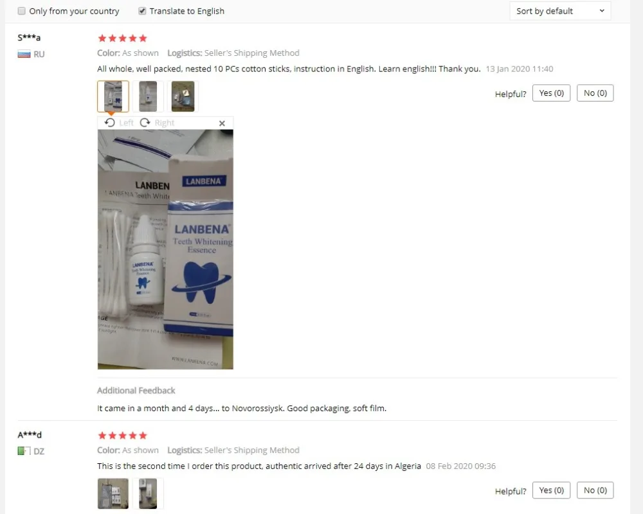Rotate the review photo left
This screenshot has height=514, width=643.
click(118, 123)
